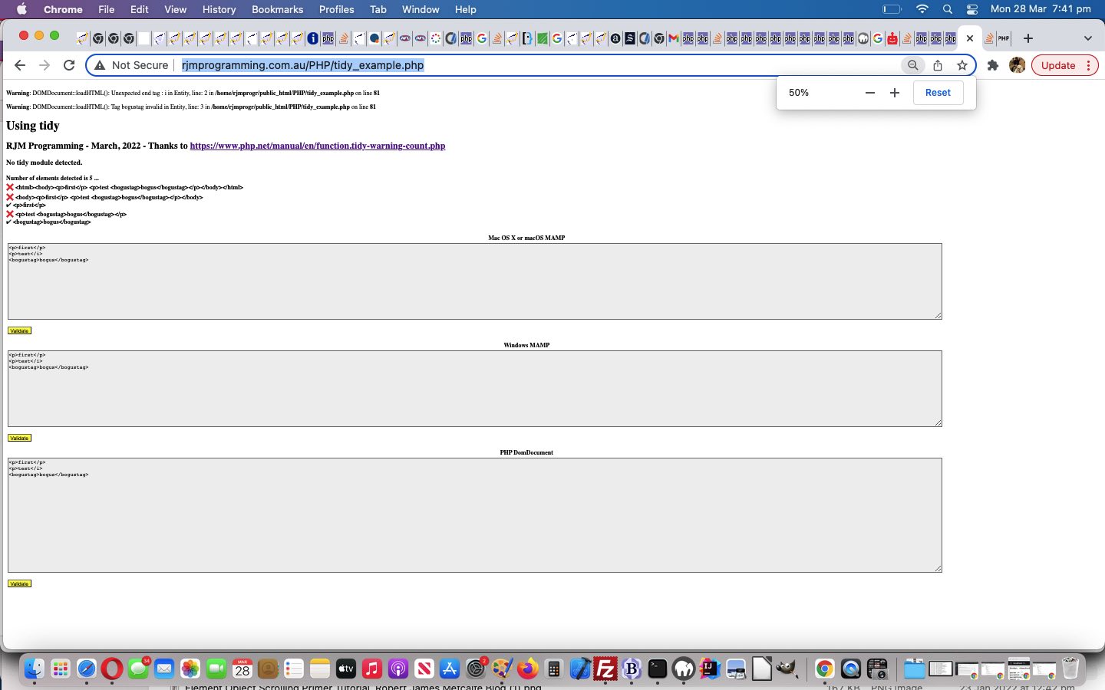This screenshot has width=1105, height=690.
Task: Click the page reload icon
Action: [x=68, y=65]
